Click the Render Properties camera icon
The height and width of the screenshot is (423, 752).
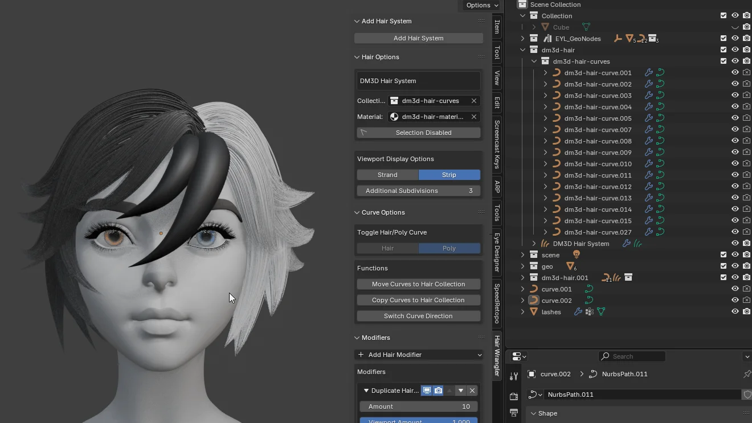513,395
